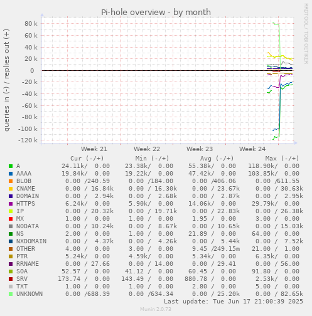Image resolution: width=312 pixels, height=316 pixels.
Task: Click the NXDOMAIN max value 7.52k
Action: 294,241
